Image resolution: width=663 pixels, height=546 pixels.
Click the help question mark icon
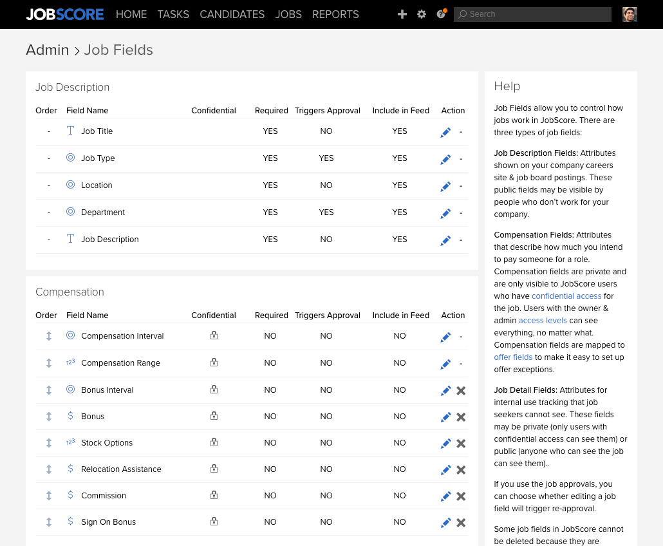(441, 14)
